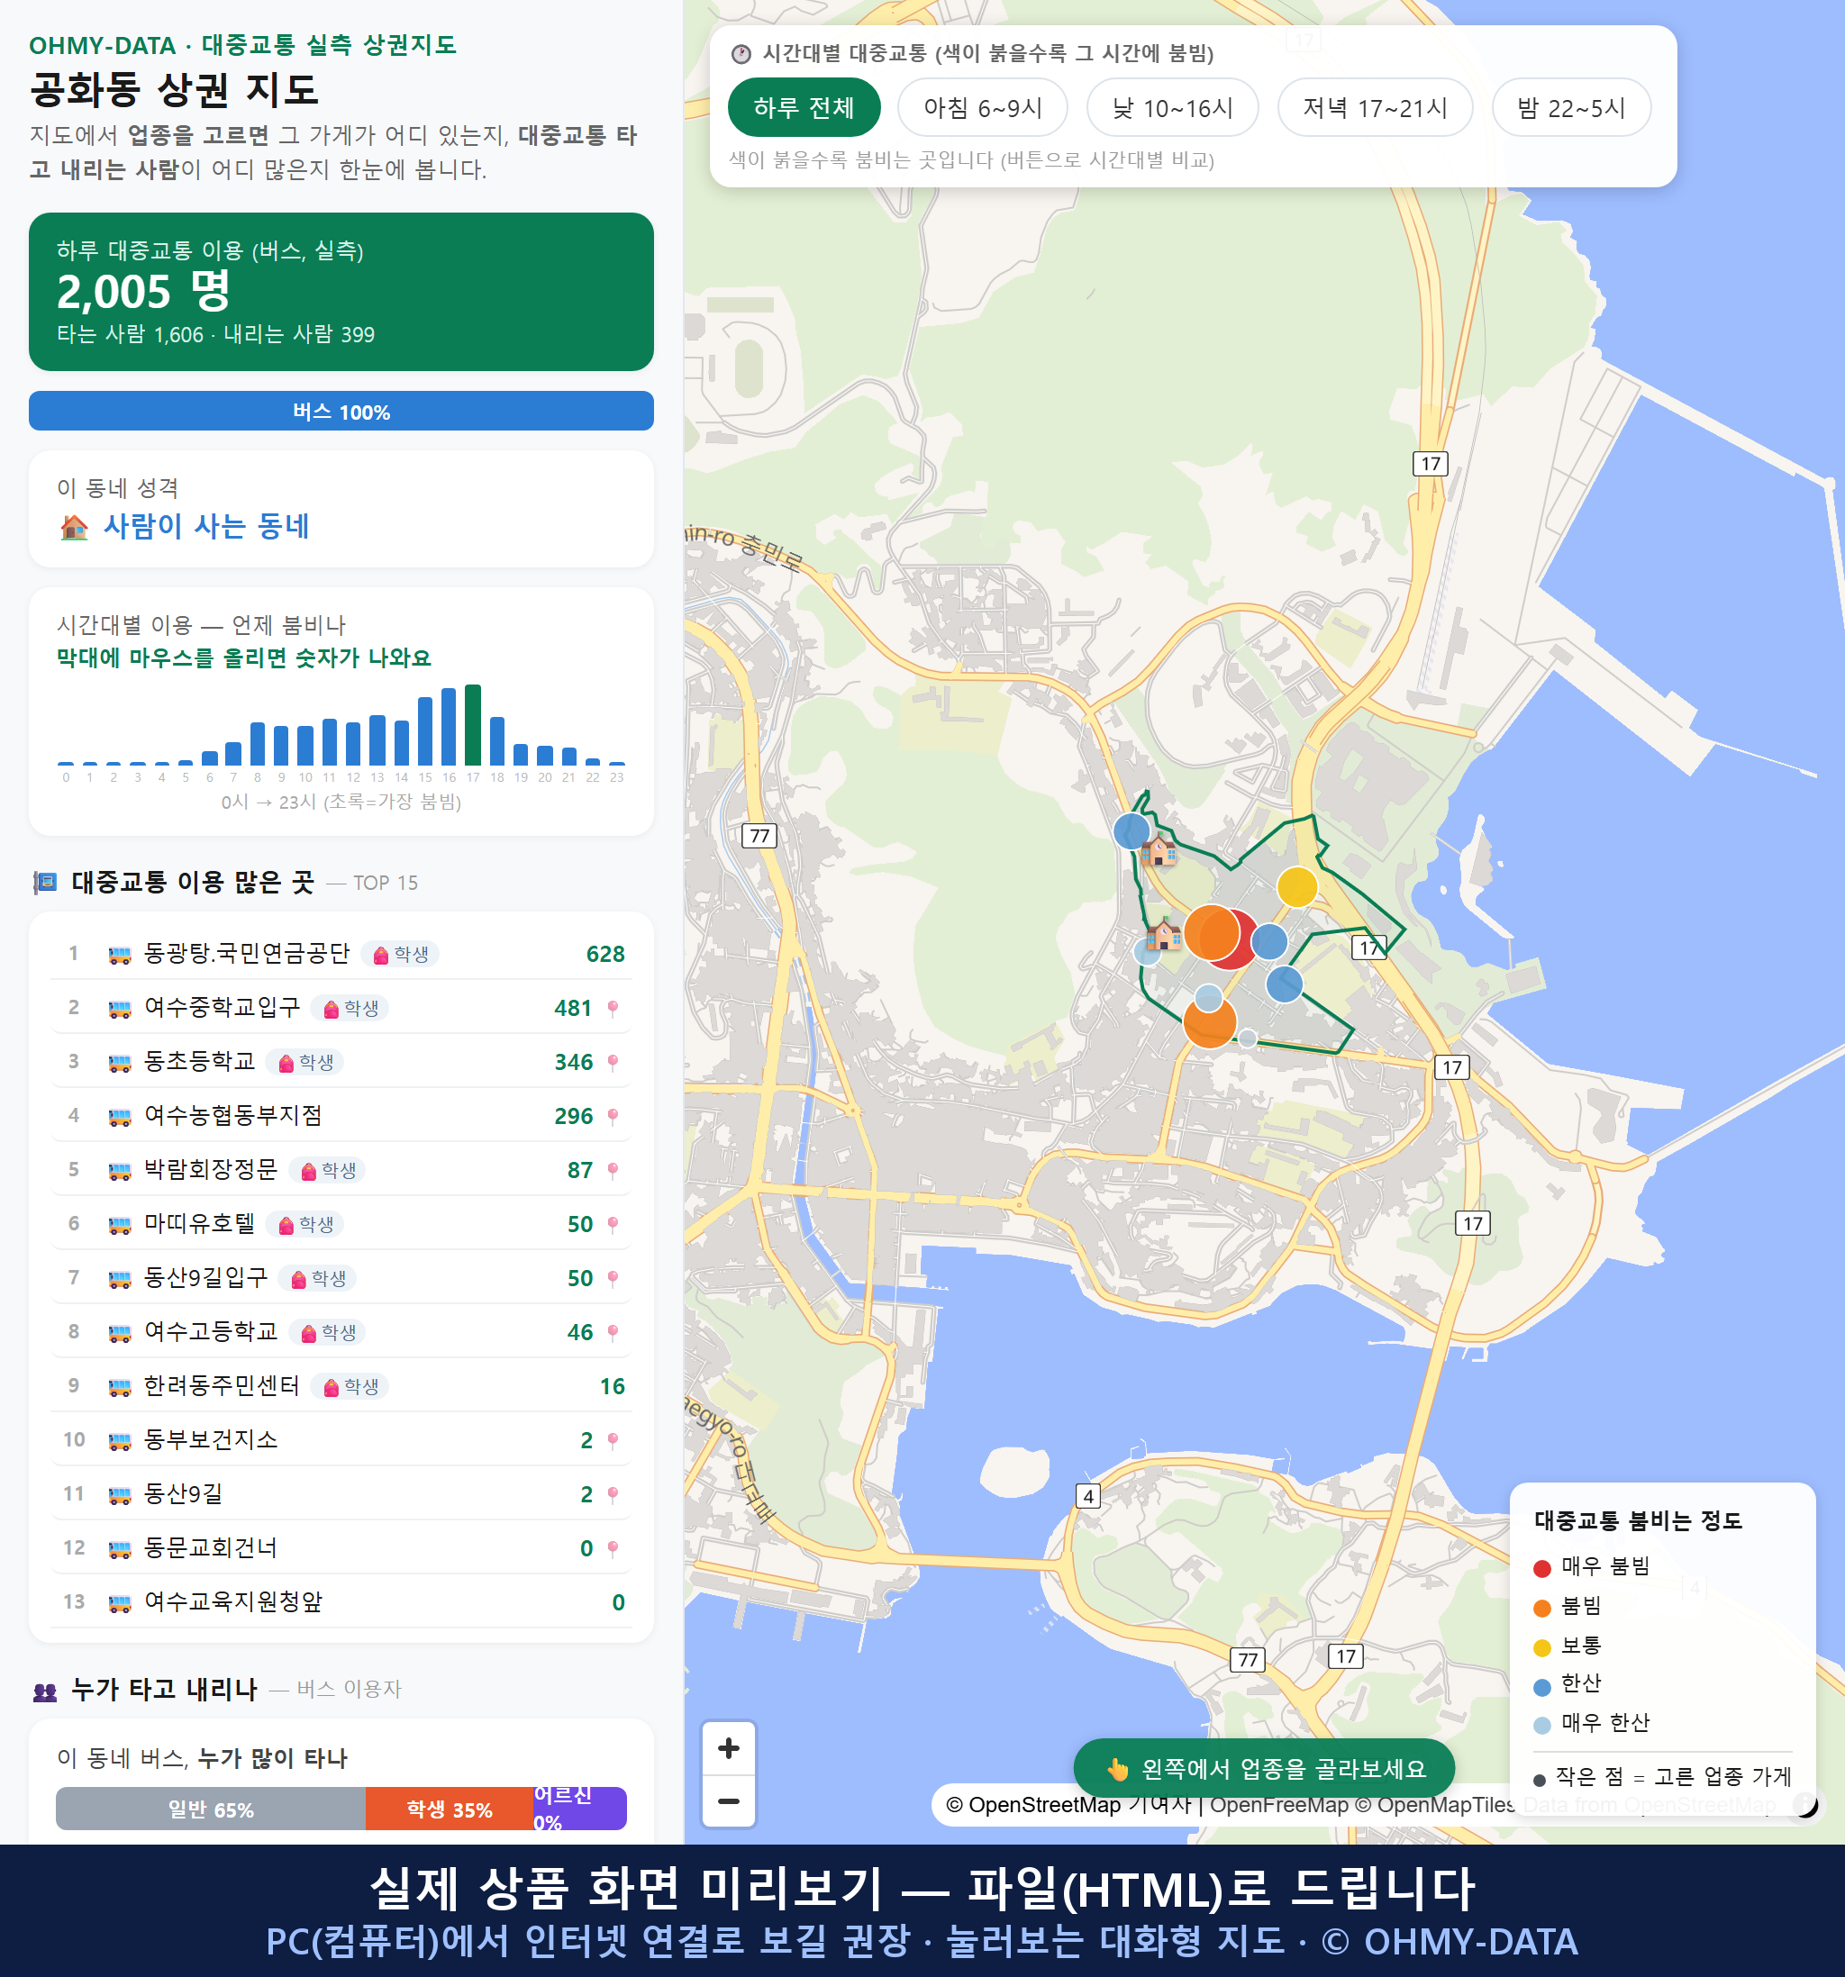Click the clock icon beside 시간대별 대중교통
1845x1977 pixels.
point(741,54)
